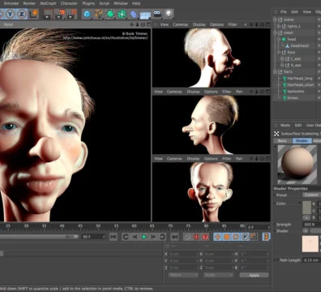This screenshot has width=321, height=292.
Task: Collapse the hairs group in object tree
Action: coord(275,71)
